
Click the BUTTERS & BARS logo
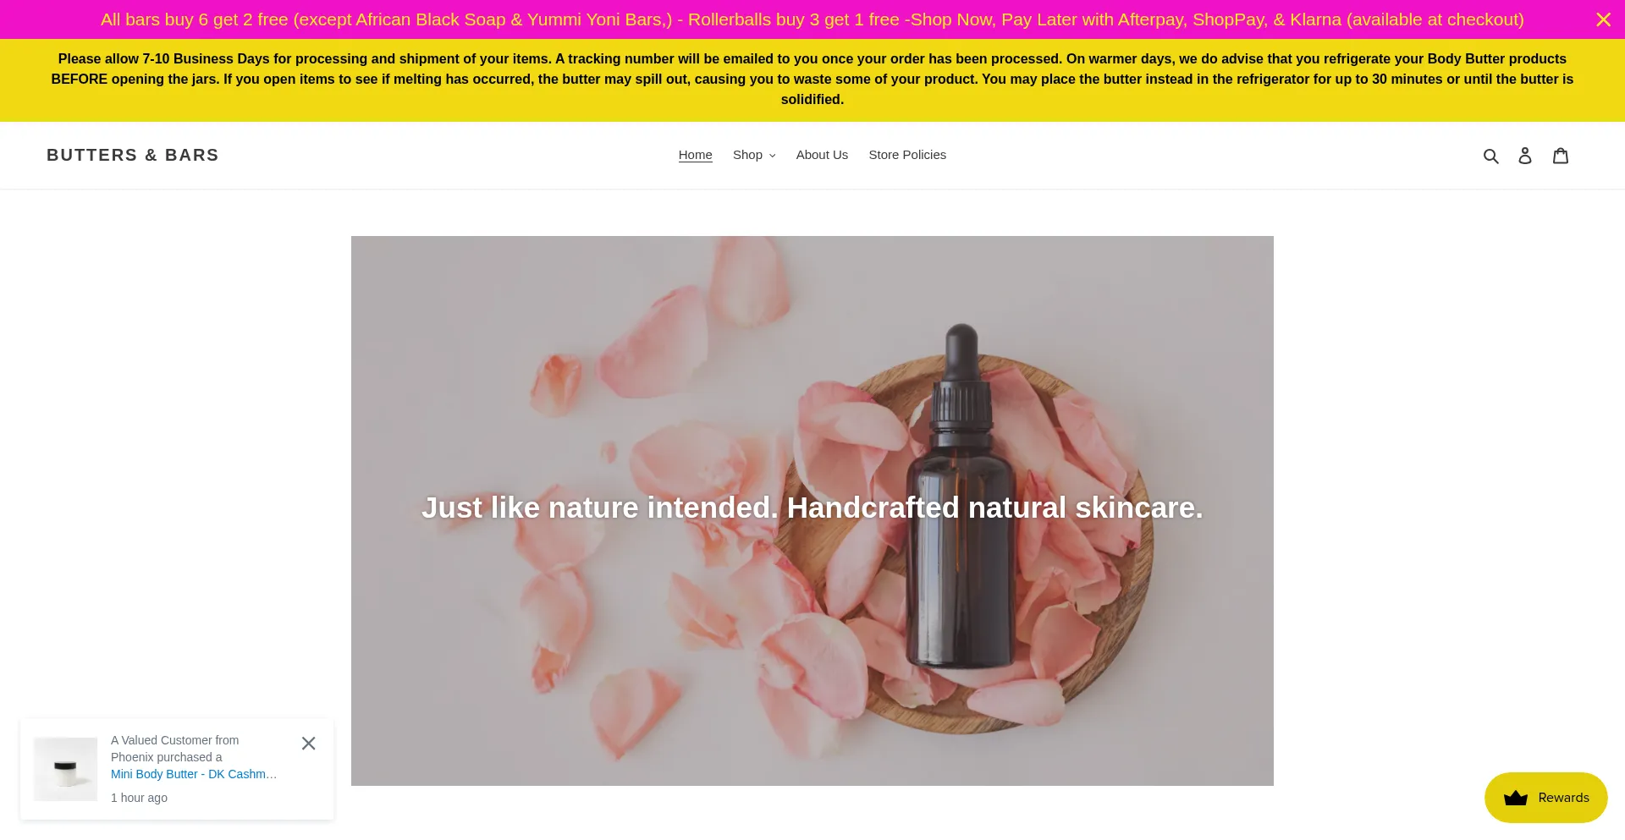click(133, 155)
